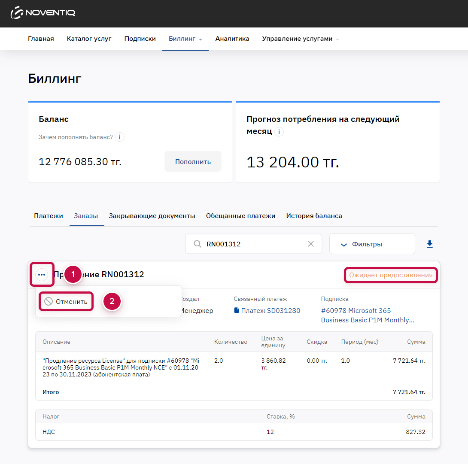Expand the Биллинг menu arrow
This screenshot has height=464, width=468.
tap(201, 39)
